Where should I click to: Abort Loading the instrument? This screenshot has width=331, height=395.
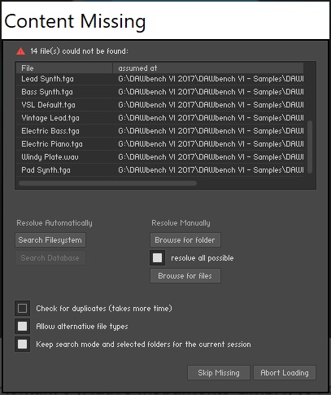click(285, 373)
